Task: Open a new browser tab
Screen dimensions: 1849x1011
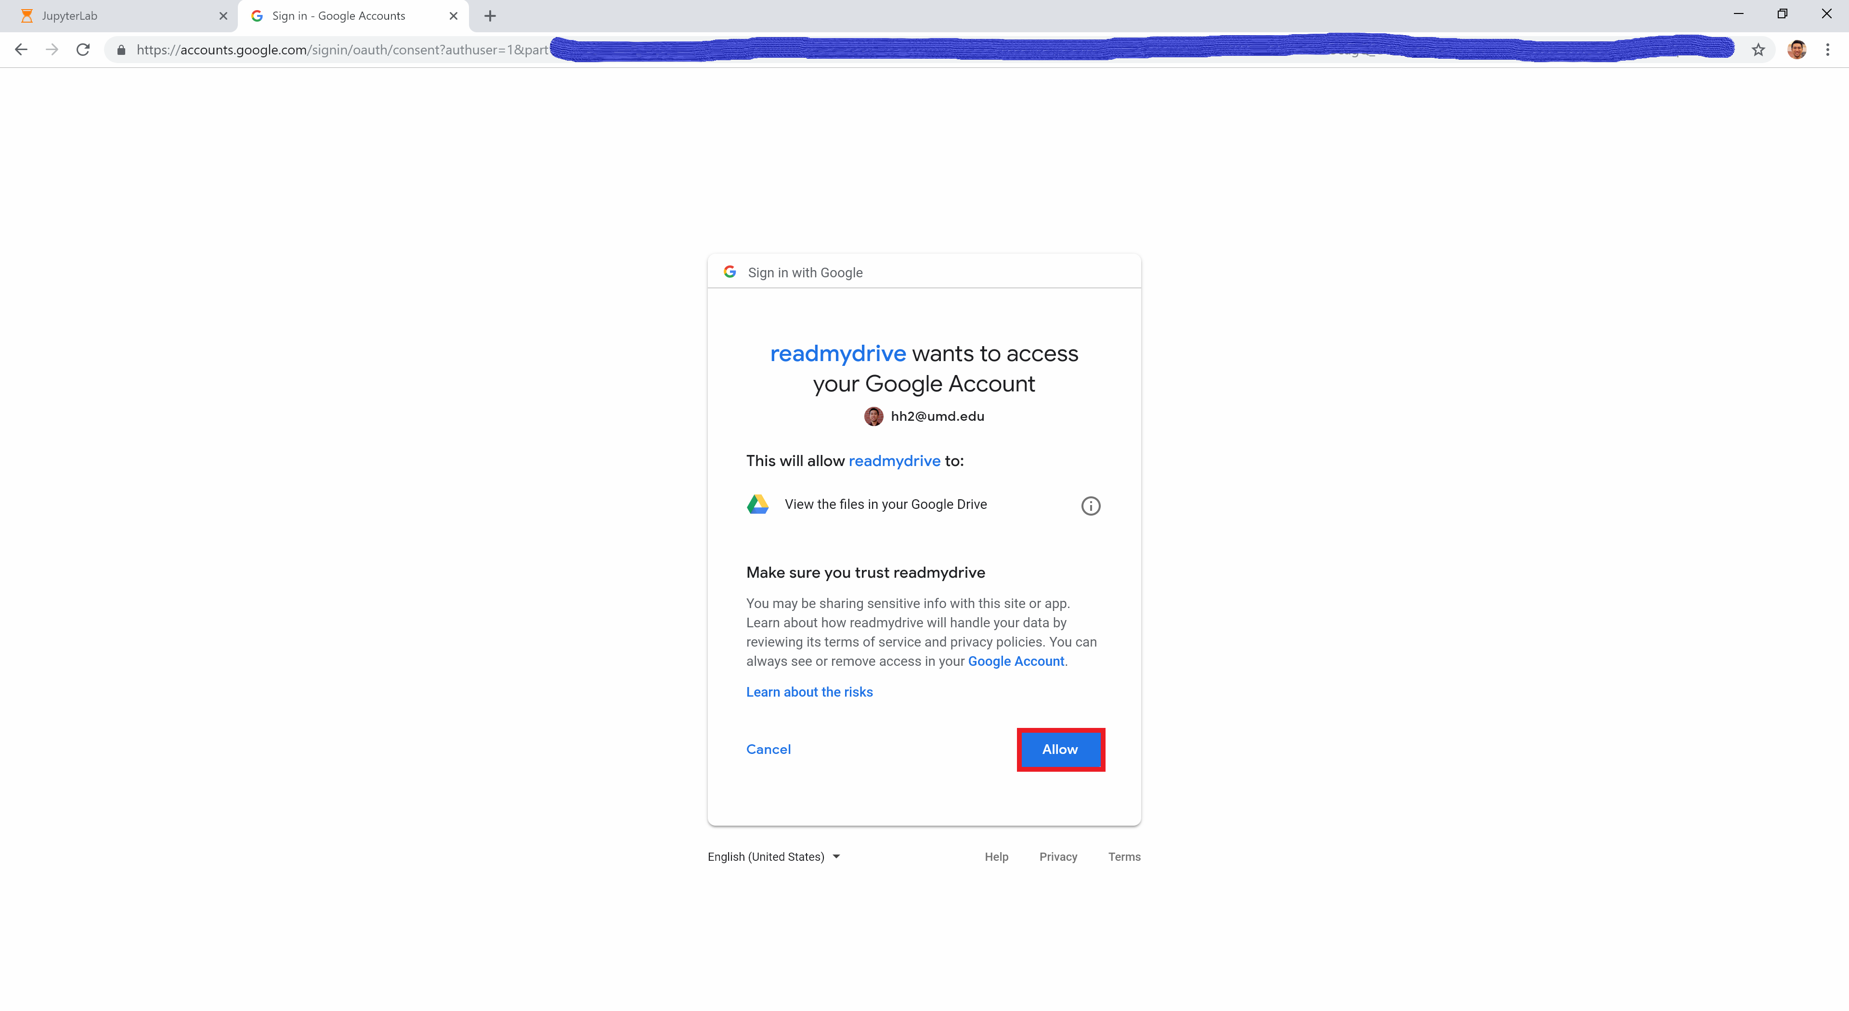Action: point(490,16)
